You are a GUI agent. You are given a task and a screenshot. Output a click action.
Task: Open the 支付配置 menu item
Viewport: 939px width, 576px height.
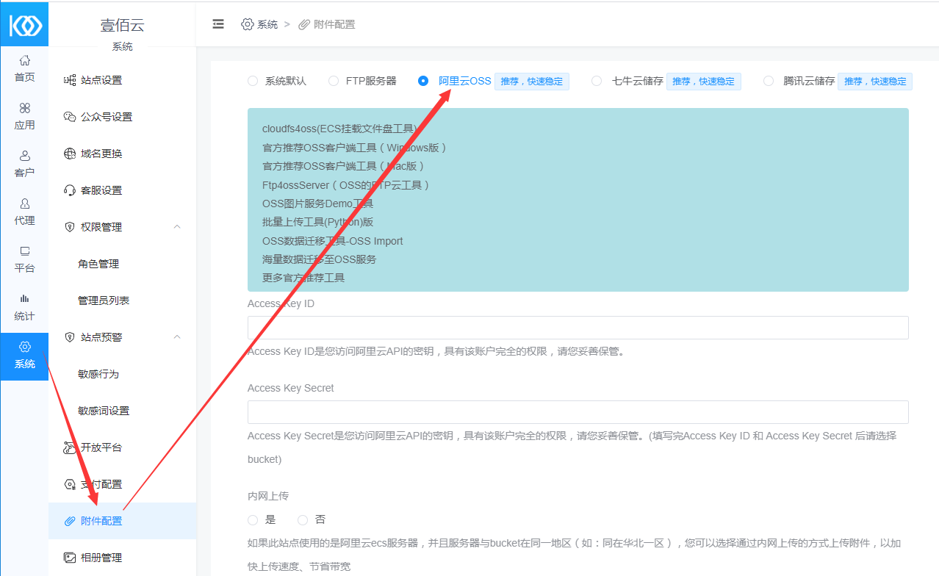click(x=123, y=484)
